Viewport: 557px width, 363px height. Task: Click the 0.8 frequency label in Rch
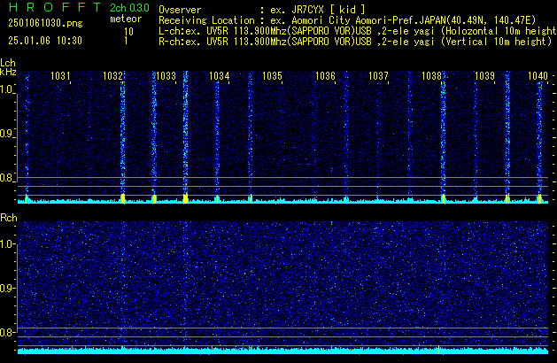(6, 332)
